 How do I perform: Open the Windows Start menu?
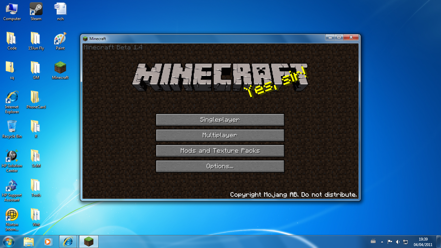8,242
